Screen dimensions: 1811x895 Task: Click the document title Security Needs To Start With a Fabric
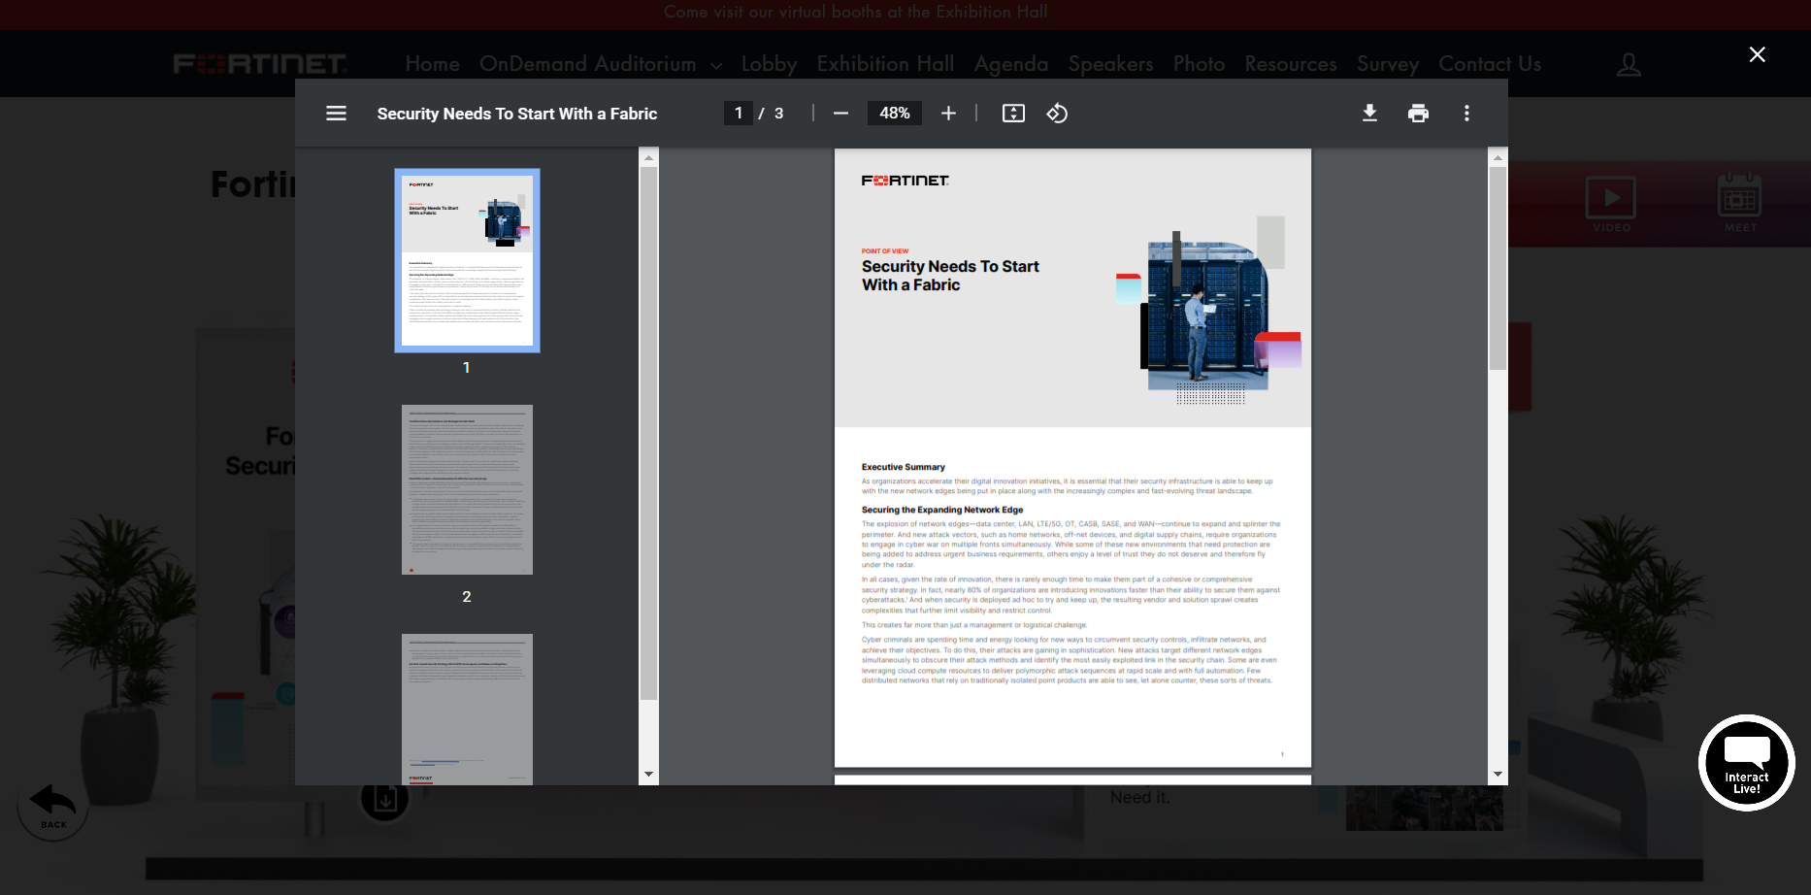(516, 114)
